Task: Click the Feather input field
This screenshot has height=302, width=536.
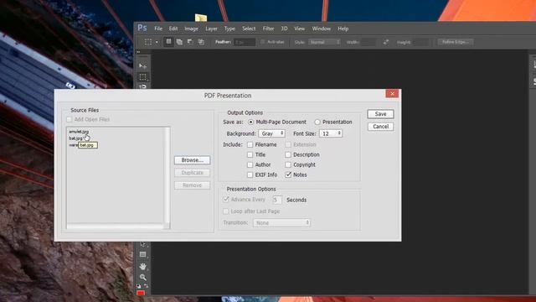Action: [x=245, y=42]
